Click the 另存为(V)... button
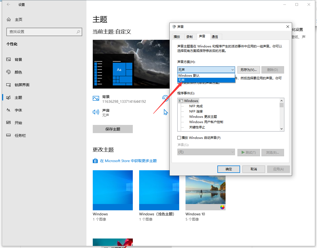This screenshot has width=317, height=248. (249, 70)
